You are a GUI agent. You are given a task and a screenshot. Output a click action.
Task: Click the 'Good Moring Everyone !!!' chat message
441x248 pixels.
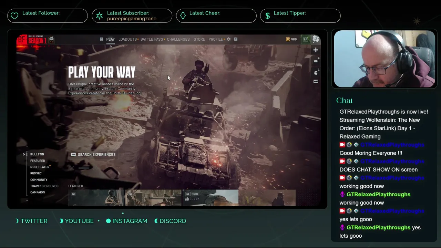(x=371, y=153)
